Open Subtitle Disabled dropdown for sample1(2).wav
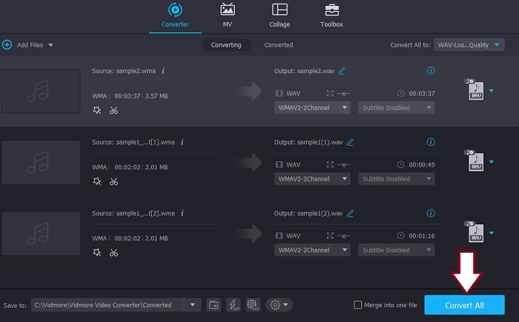Screen dimensions: 519x322 (x=396, y=250)
